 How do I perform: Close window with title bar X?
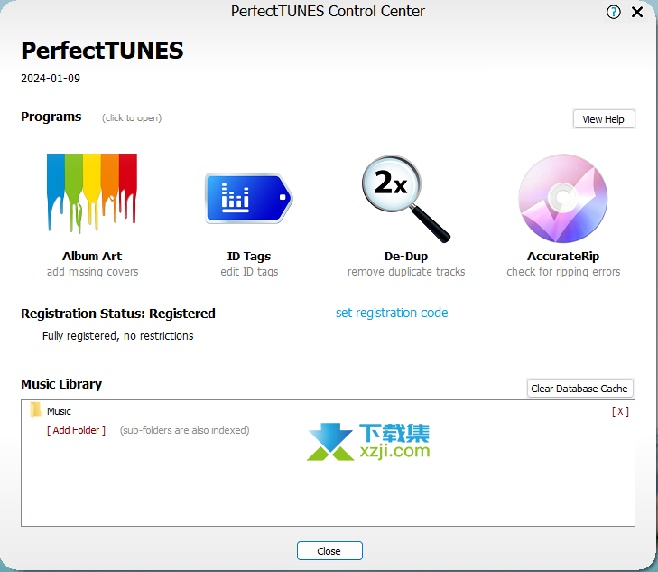pos(637,12)
